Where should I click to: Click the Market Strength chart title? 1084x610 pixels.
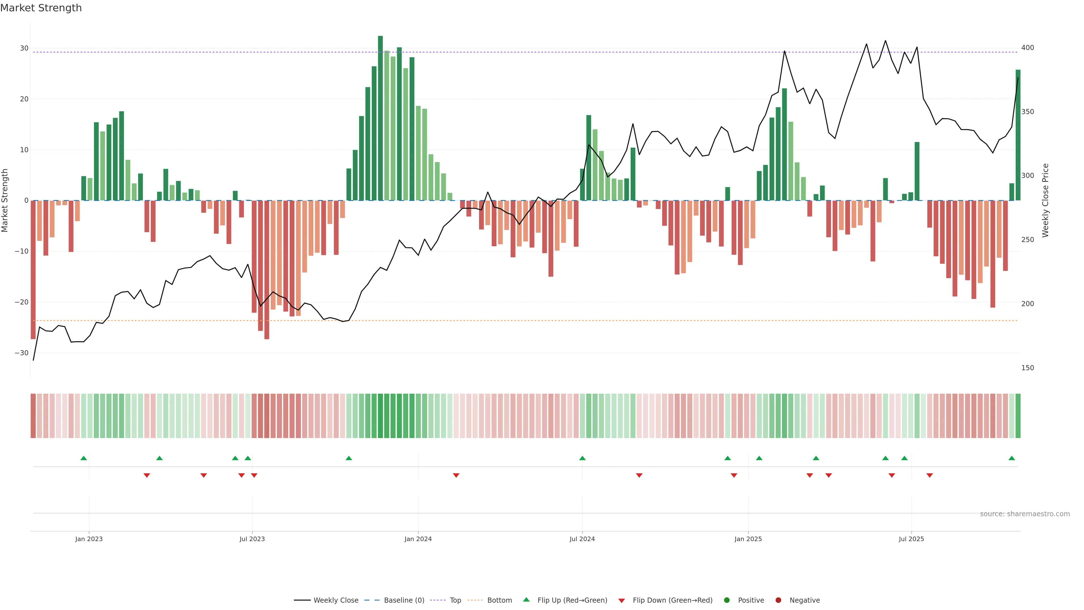point(41,8)
